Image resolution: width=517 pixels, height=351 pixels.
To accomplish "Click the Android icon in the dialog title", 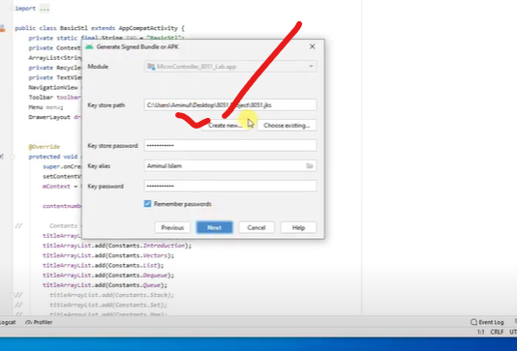I will [x=89, y=46].
